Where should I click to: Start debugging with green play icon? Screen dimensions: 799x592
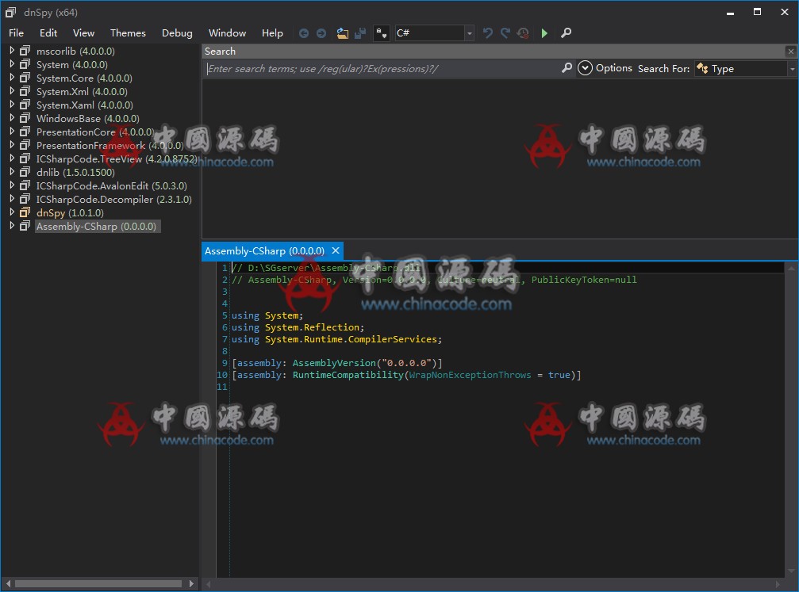tap(544, 33)
